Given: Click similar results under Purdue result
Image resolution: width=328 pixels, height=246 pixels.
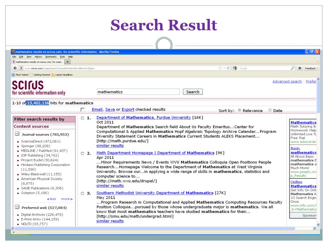Looking at the screenshot, I should (110, 146).
